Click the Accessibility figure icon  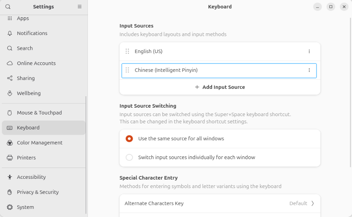coord(10,177)
